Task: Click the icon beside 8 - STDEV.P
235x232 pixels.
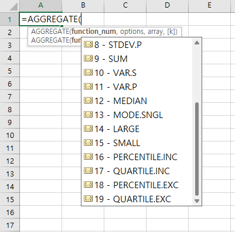Action: 88,44
